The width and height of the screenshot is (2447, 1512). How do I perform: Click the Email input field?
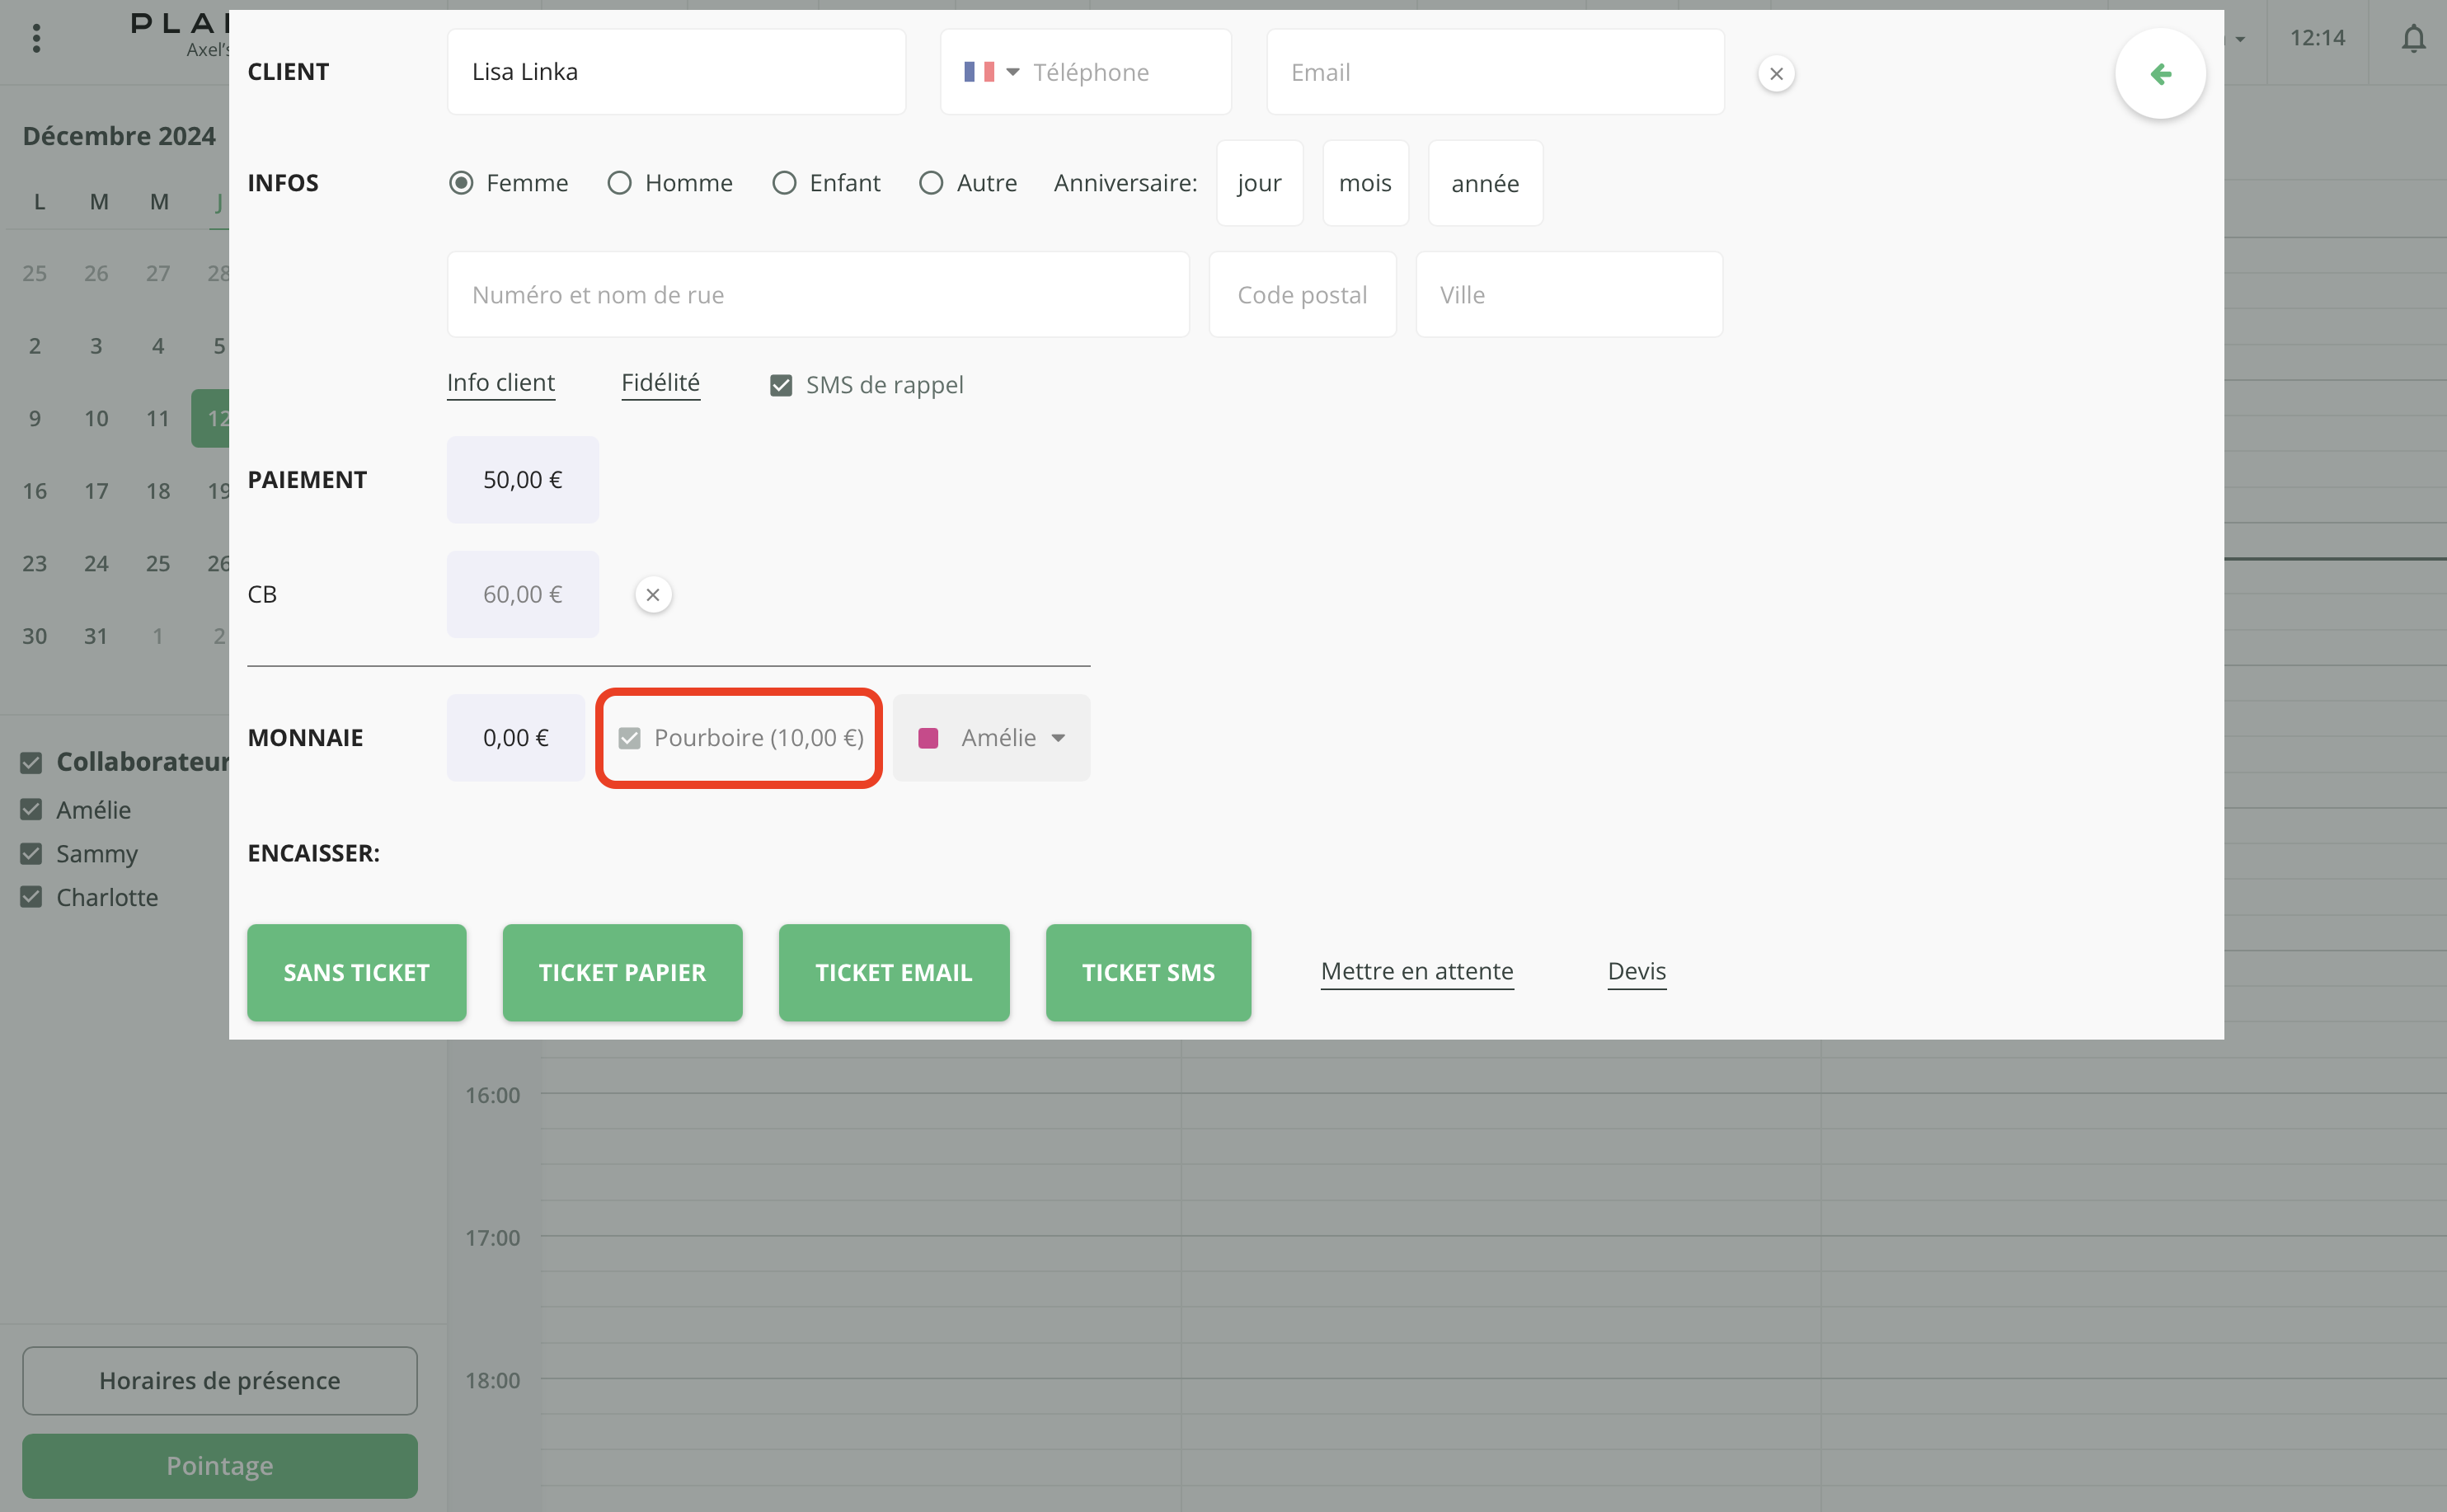1494,72
